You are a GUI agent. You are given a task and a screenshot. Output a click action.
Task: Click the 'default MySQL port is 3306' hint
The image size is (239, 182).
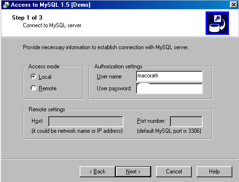(169, 131)
